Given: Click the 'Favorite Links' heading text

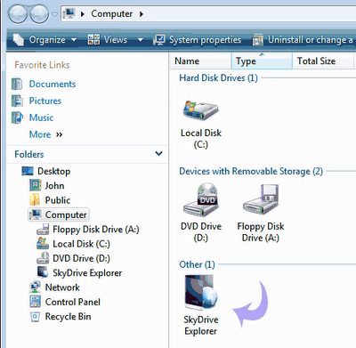Looking at the screenshot, I should tap(42, 65).
